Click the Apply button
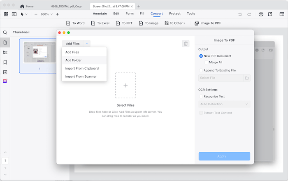The image size is (288, 181). [x=224, y=156]
